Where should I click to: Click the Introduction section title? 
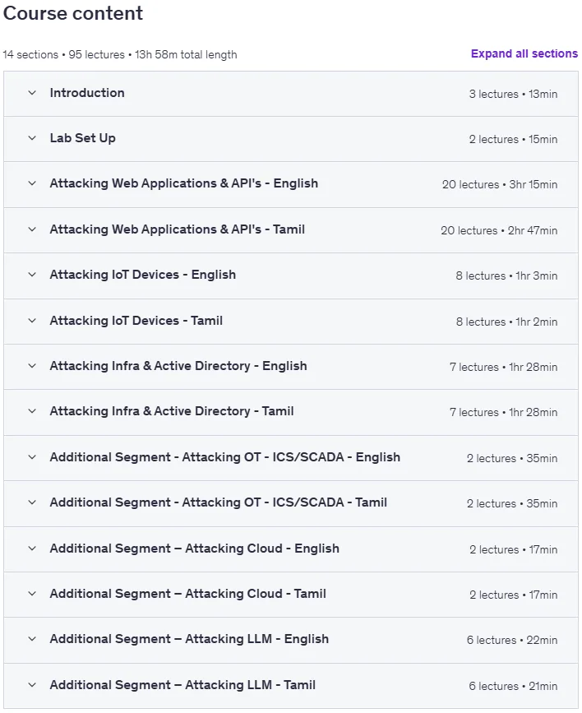87,93
